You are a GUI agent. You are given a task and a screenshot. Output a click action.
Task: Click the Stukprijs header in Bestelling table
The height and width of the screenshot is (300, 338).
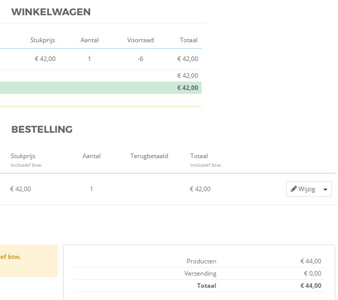pyautogui.click(x=23, y=156)
